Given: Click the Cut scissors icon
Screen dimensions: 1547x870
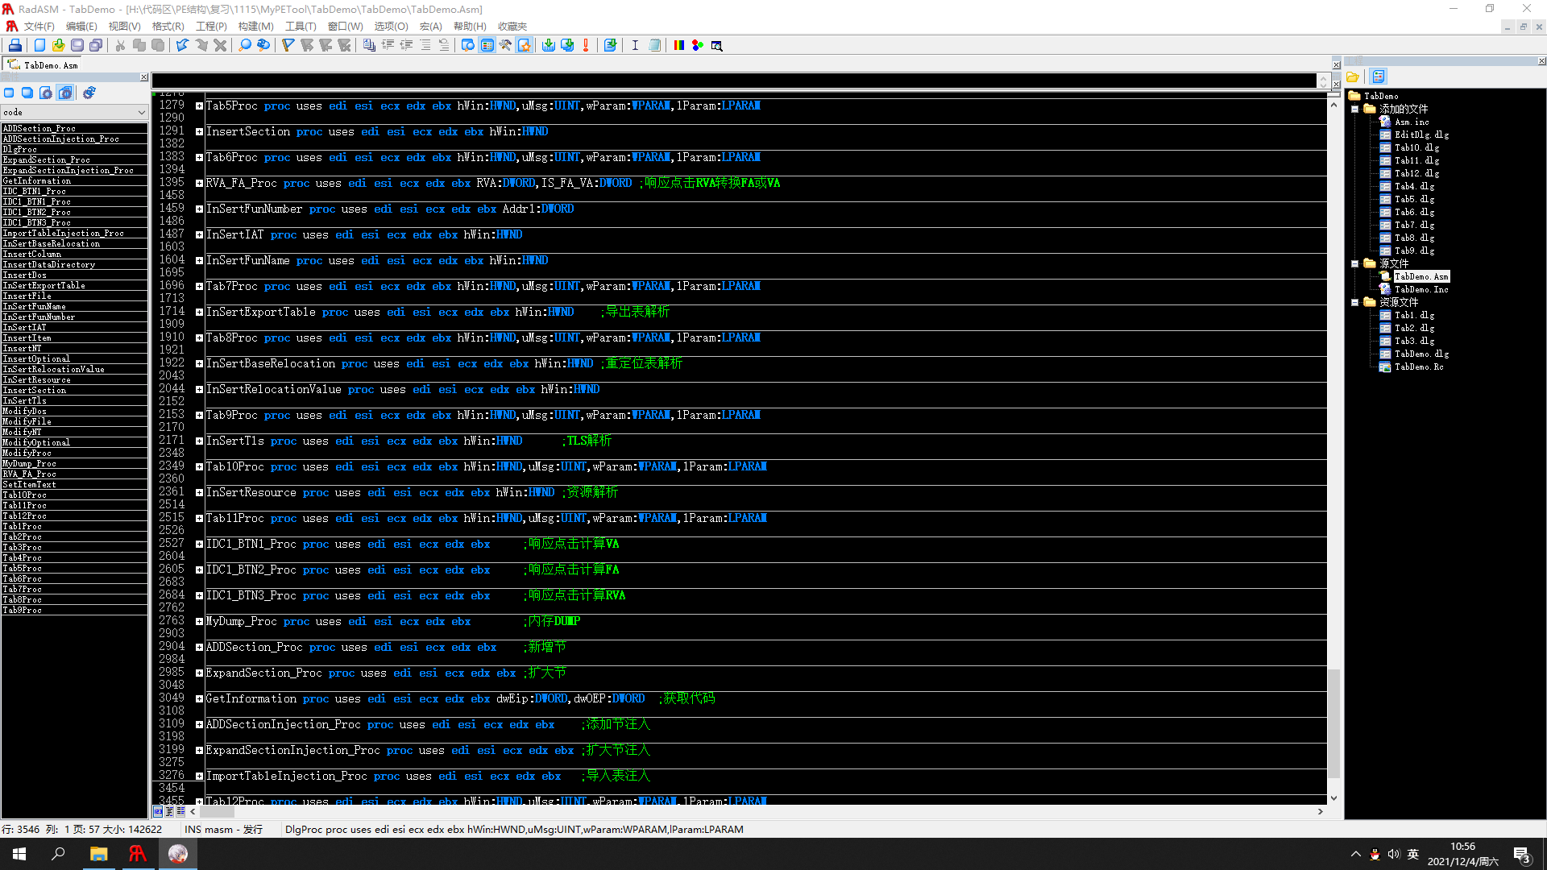Looking at the screenshot, I should (120, 45).
